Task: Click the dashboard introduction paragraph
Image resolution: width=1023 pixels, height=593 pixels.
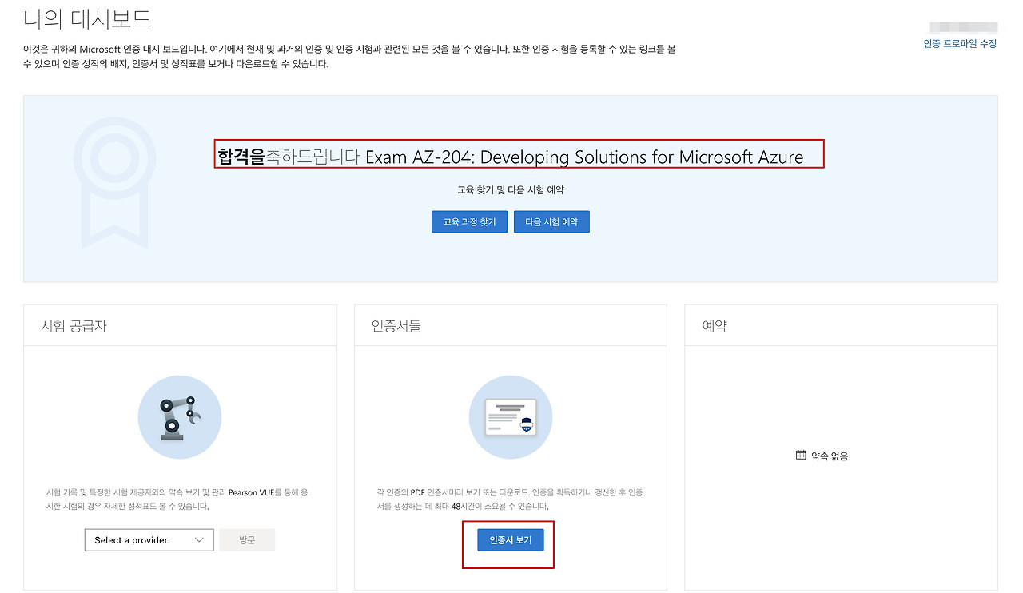Action: pos(349,57)
